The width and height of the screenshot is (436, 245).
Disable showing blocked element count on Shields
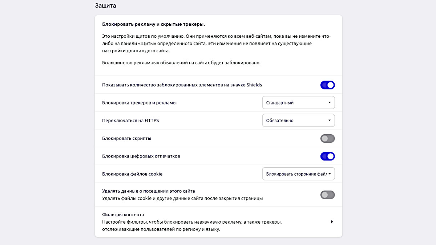tap(327, 85)
